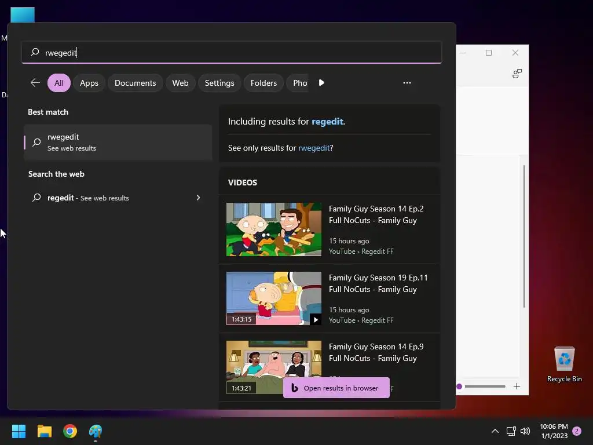Click the VIDEOS section heading

click(x=243, y=183)
